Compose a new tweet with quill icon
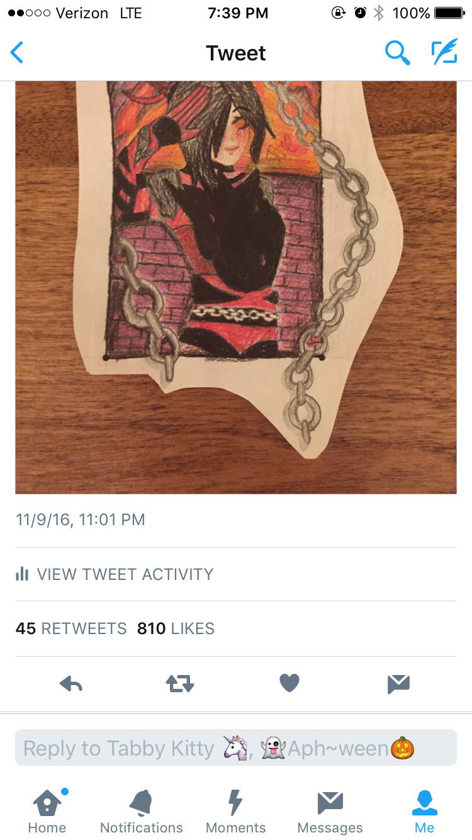Screen dimensions: 472x840 tap(444, 53)
